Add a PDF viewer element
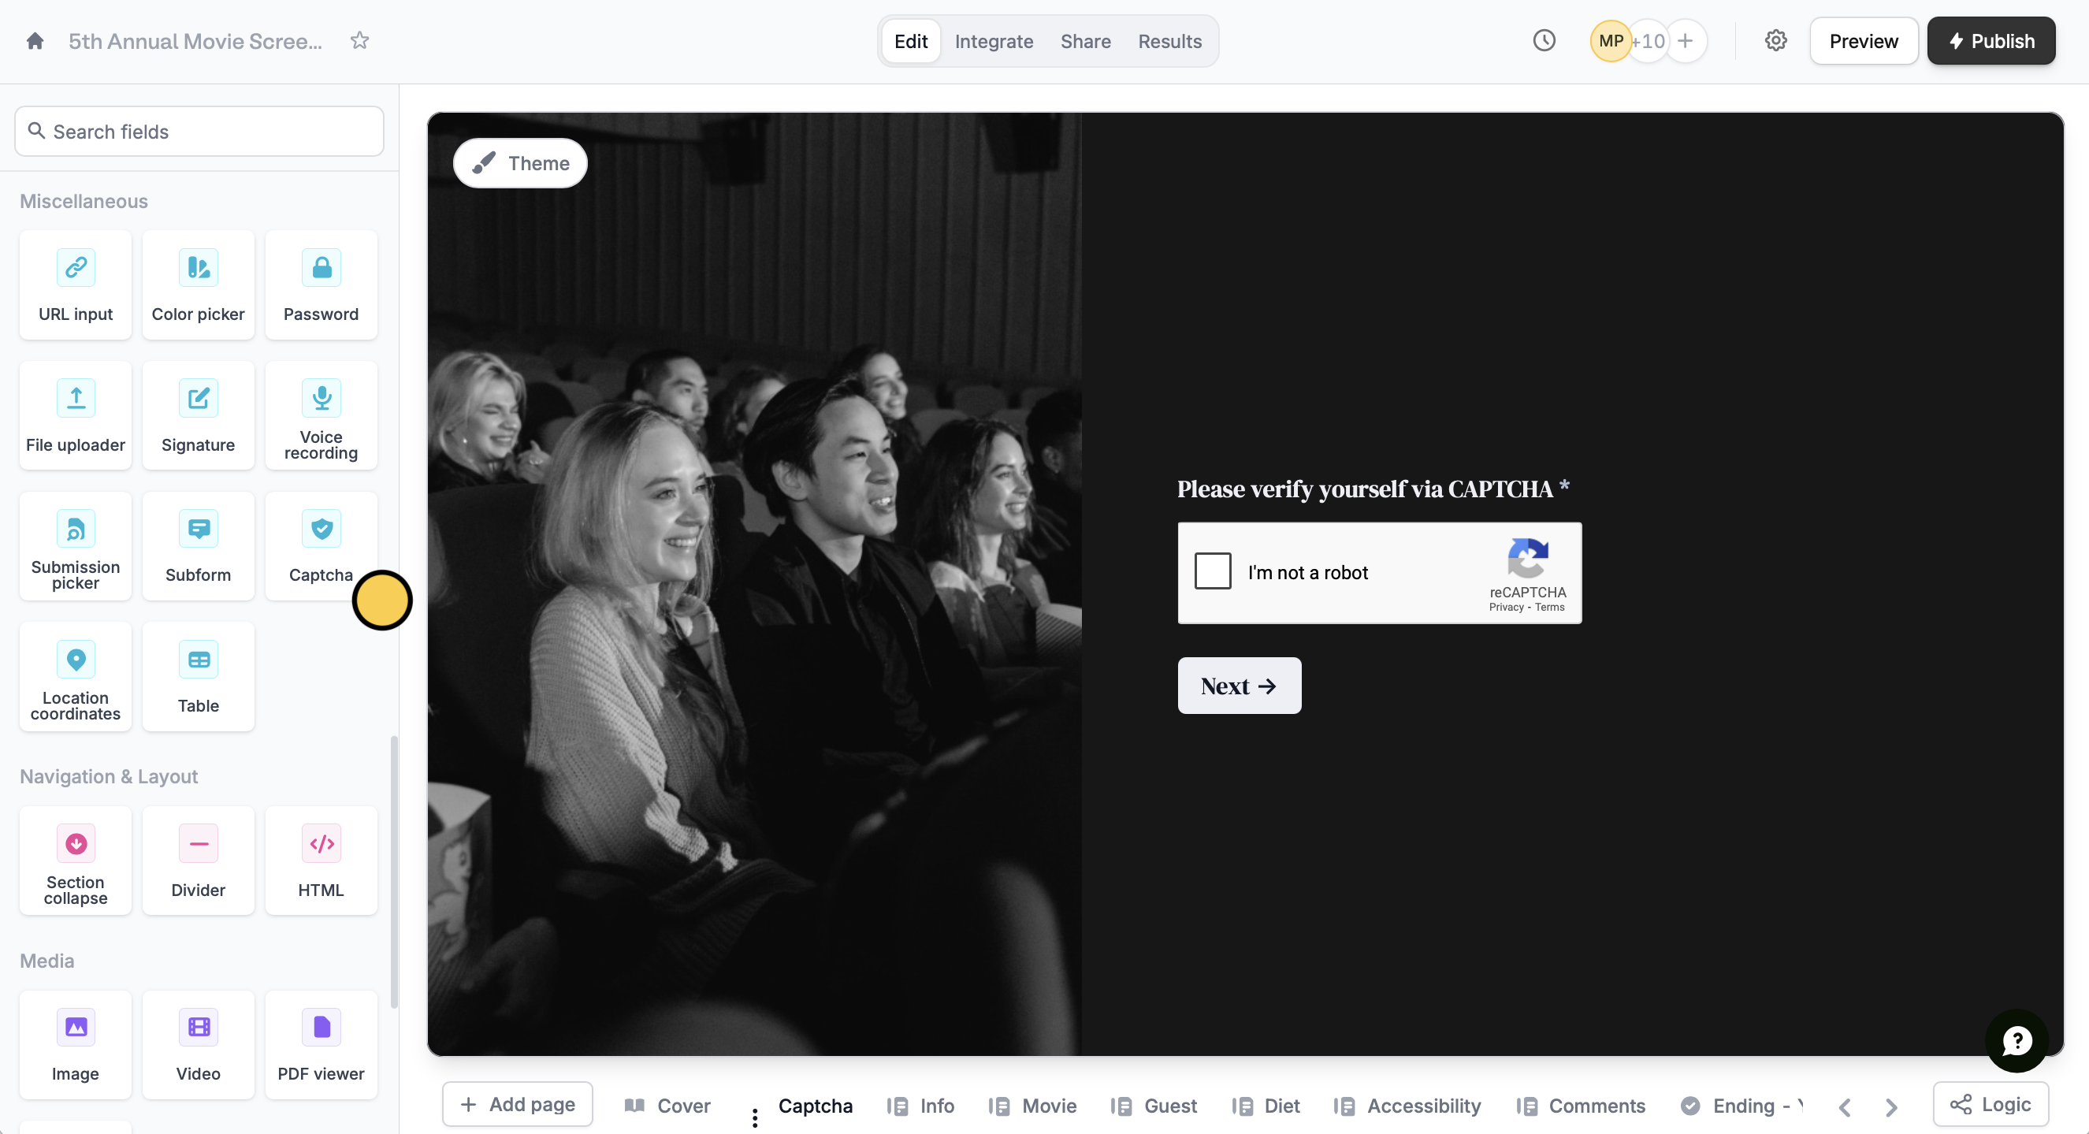The width and height of the screenshot is (2089, 1134). 322,1045
